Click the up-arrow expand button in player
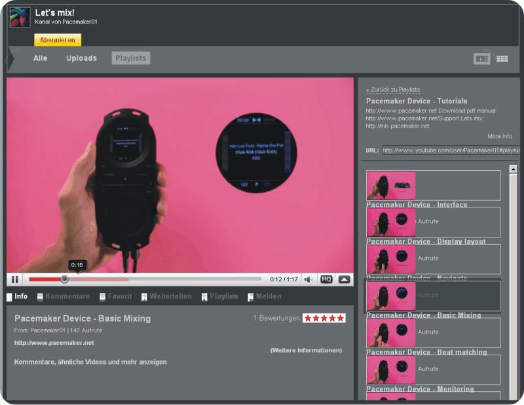 tap(345, 279)
